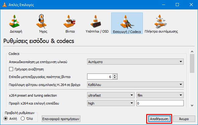Decrease video post-processing quality level
The image size is (198, 125).
[x=115, y=78]
